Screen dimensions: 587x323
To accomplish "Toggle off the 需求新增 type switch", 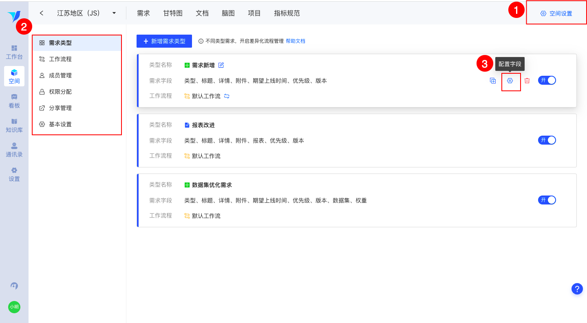I will [x=547, y=80].
